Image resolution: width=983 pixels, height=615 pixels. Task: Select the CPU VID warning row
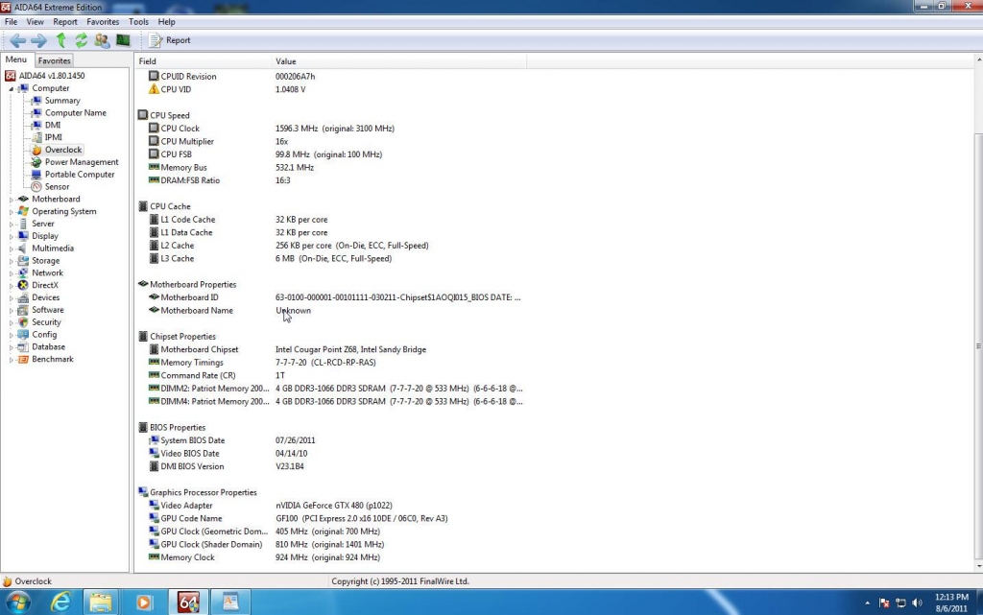tap(175, 89)
